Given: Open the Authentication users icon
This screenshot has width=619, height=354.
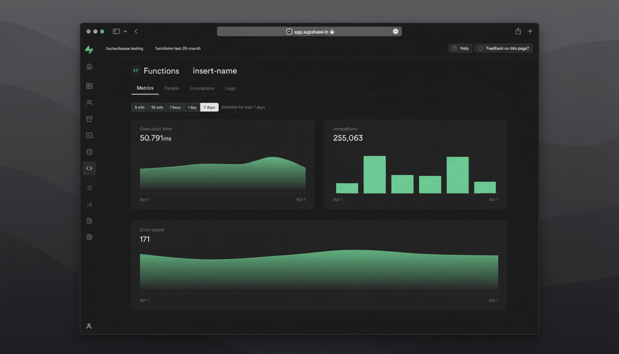Looking at the screenshot, I should pyautogui.click(x=89, y=102).
